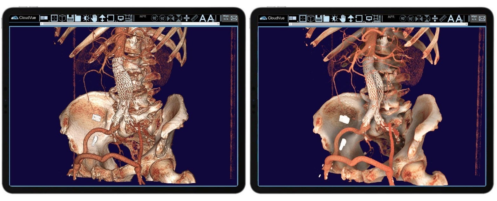The width and height of the screenshot is (497, 201).
Task: Open the folder icon on right tablet
Action: [x=326, y=18]
